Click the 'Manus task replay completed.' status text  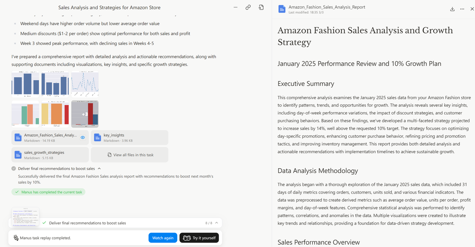45,238
